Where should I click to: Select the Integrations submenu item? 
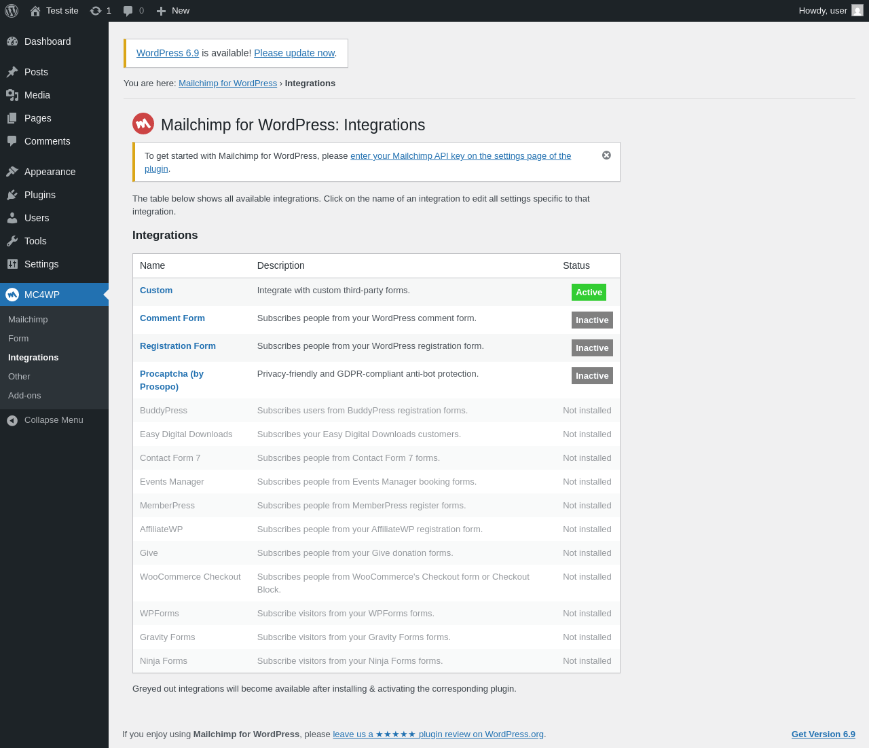[x=33, y=358]
